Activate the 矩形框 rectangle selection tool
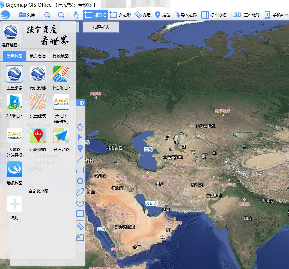This screenshot has height=269, width=289. pos(96,15)
